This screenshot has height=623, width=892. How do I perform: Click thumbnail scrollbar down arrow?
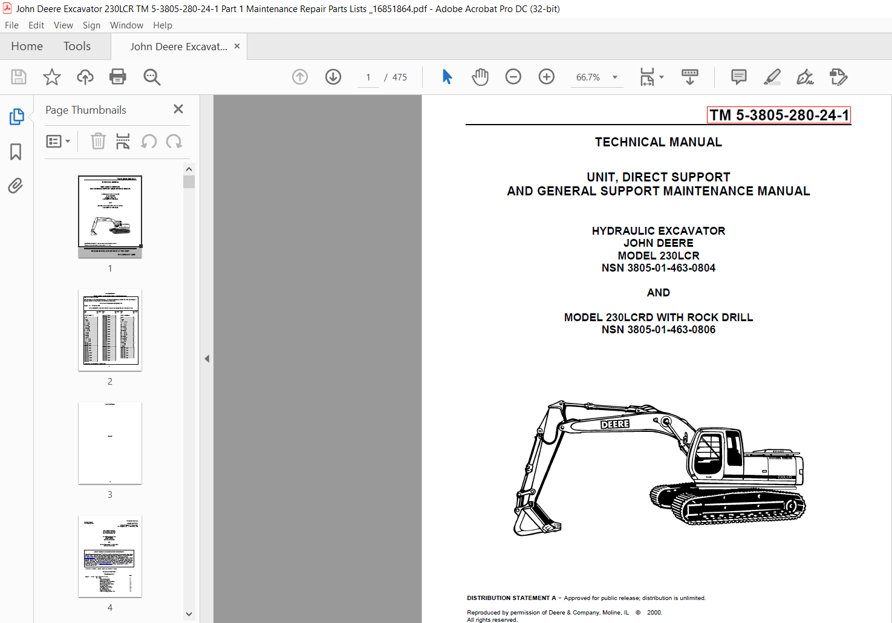tap(189, 614)
